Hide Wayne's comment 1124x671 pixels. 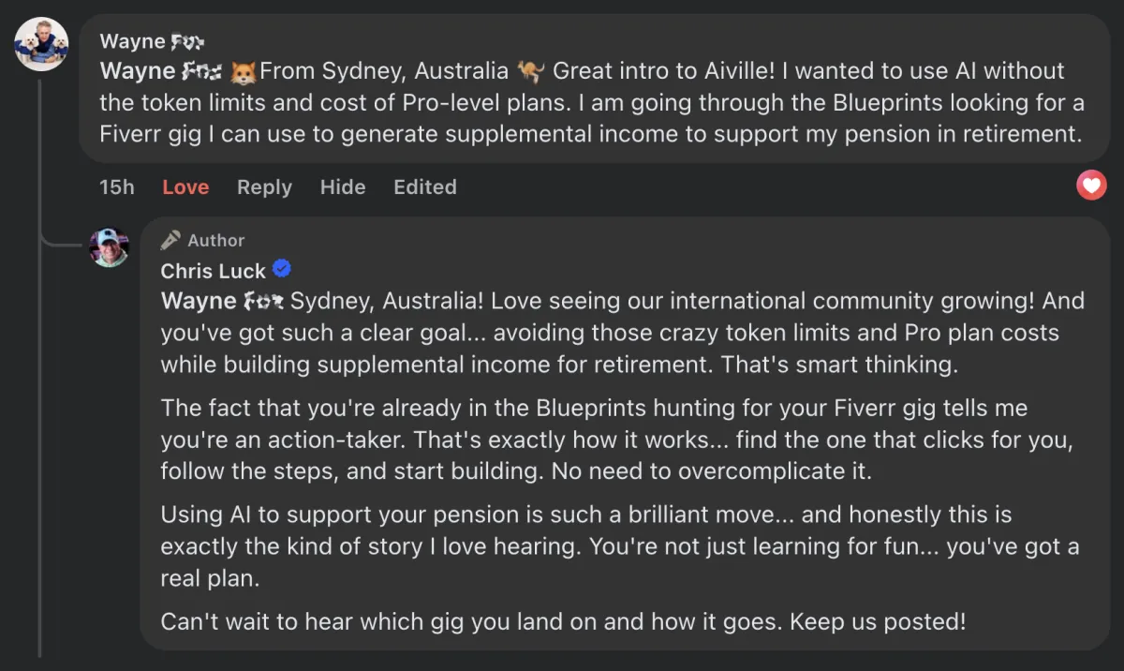point(343,187)
